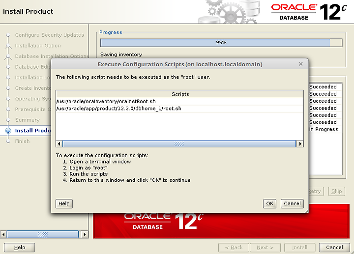Image resolution: width=354 pixels, height=254 pixels.
Task: Click the Oracle 12c Database logo at top
Action: [309, 12]
